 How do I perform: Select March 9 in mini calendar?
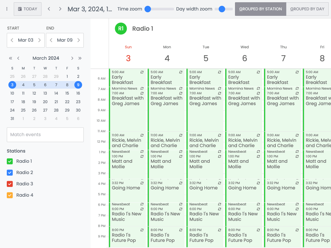tap(78, 85)
